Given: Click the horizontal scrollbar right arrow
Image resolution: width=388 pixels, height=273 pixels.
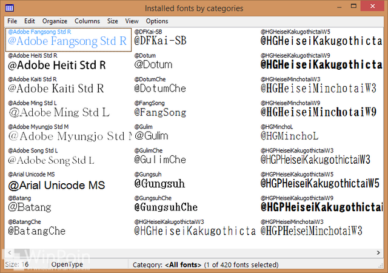Looking at the screenshot, I should tap(378, 253).
